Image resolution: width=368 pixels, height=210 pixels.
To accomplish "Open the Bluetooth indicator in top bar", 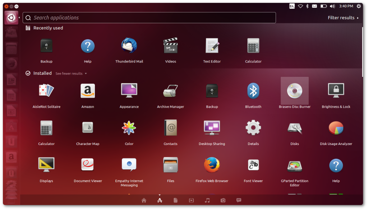I will pos(307,6).
